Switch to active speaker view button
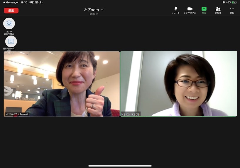 (11, 41)
